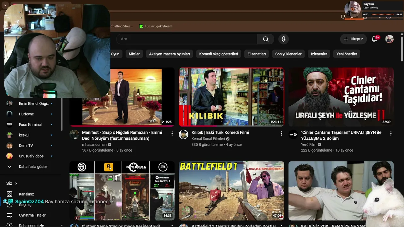
Task: Select the Aksiyon-macera oyunları chip
Action: [169, 54]
